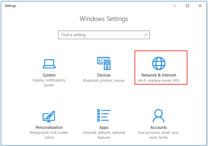
Task: Select the Network & Internet label
Action: click(x=159, y=75)
